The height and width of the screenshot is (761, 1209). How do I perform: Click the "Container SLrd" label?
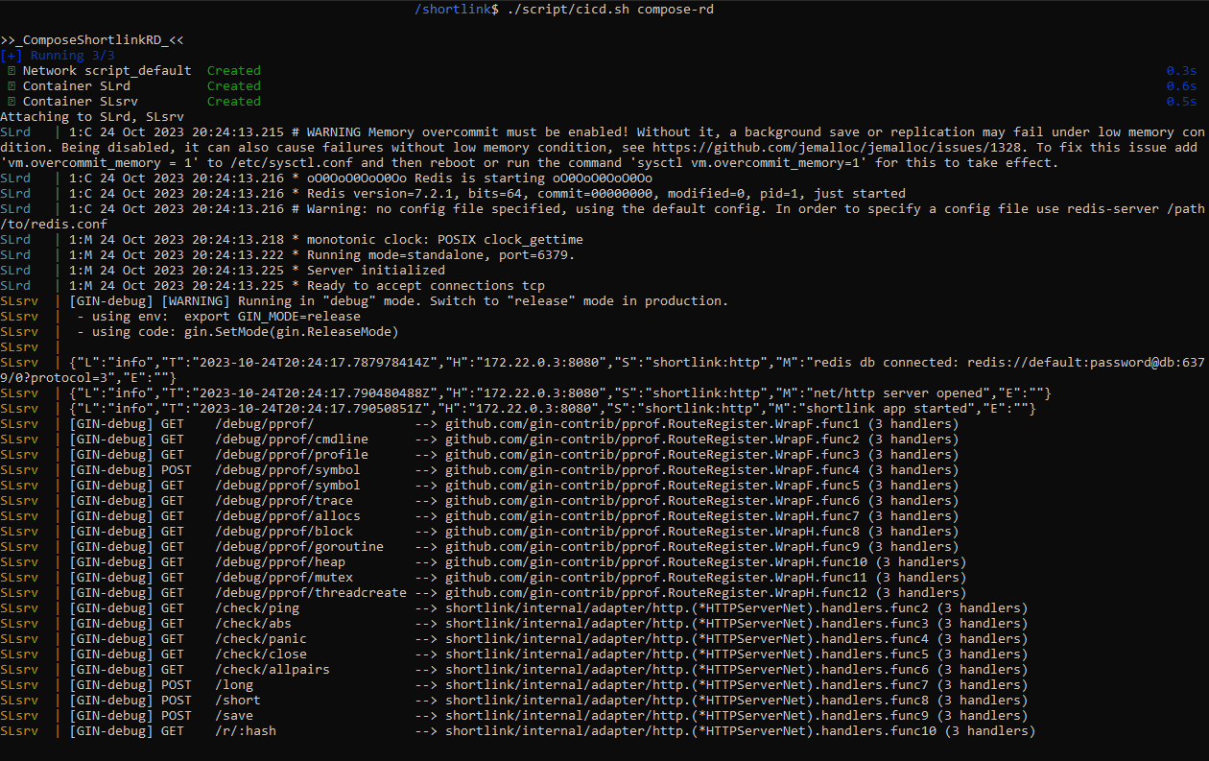[x=77, y=86]
